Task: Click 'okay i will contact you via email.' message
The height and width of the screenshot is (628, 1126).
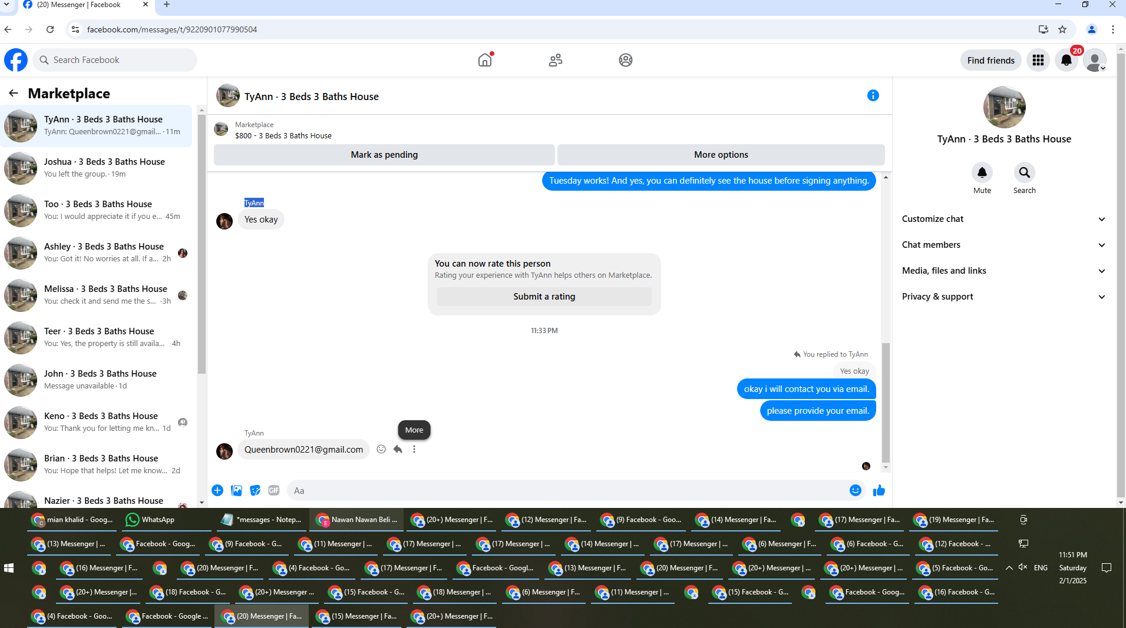Action: point(807,389)
